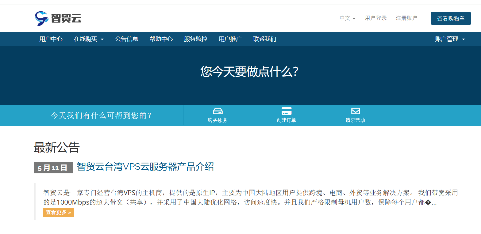The width and height of the screenshot is (481, 234).
Task: Open the 智贸云台湾VPS云服务器产品介绍 announcement title
Action: pos(145,167)
